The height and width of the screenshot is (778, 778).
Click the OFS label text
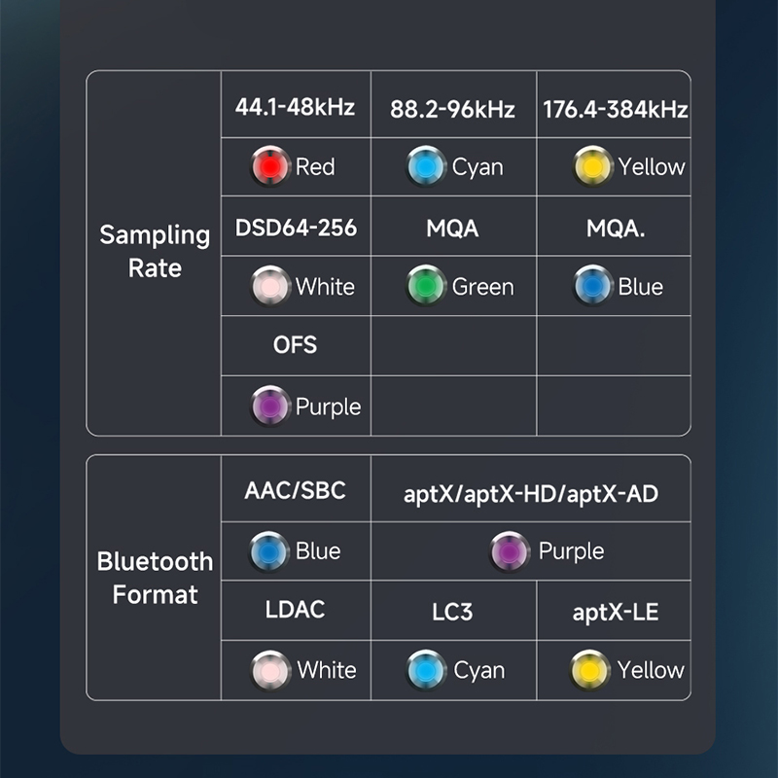pos(295,345)
